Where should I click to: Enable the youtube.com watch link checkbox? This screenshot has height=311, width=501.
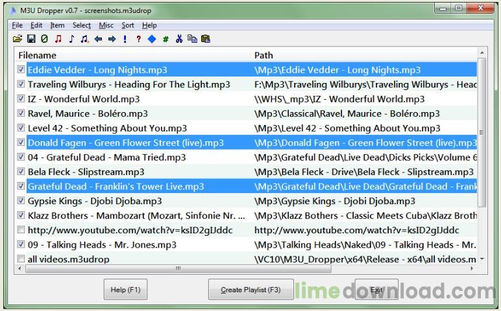click(x=21, y=230)
